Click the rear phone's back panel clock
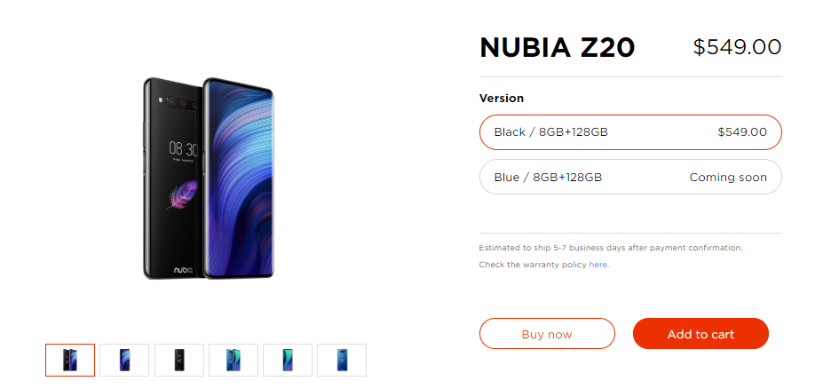The image size is (839, 389). pos(183,148)
